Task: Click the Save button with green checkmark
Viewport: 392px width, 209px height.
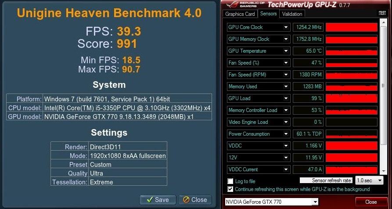Action: pos(158,199)
